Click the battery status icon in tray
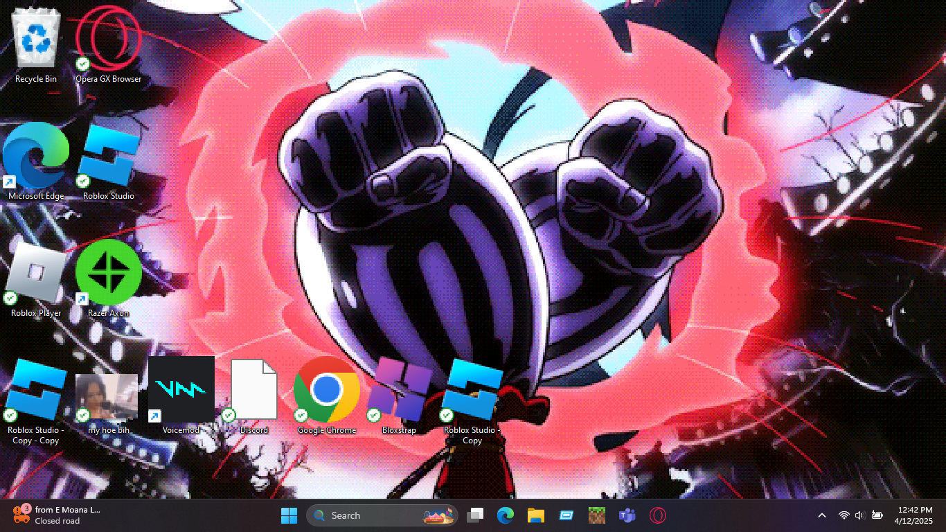Screen dimensions: 946x532 click(x=877, y=515)
